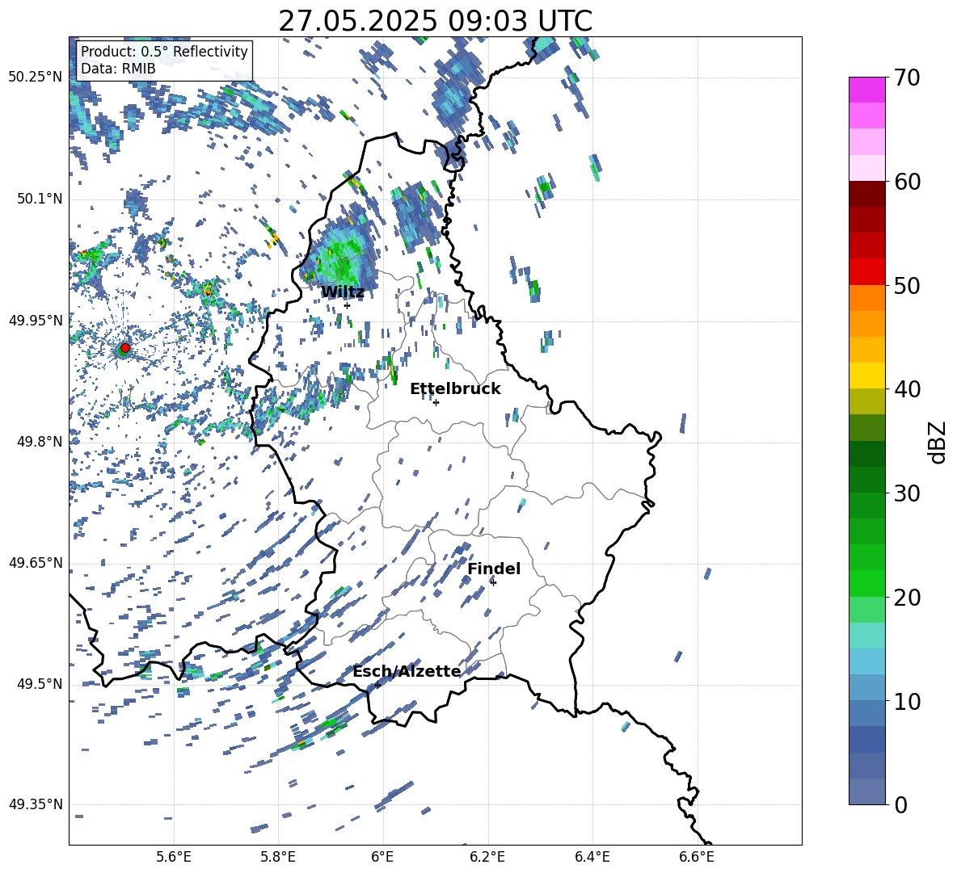The width and height of the screenshot is (957, 873).
Task: Click the 49.95°N latitude label
Action: click(36, 320)
